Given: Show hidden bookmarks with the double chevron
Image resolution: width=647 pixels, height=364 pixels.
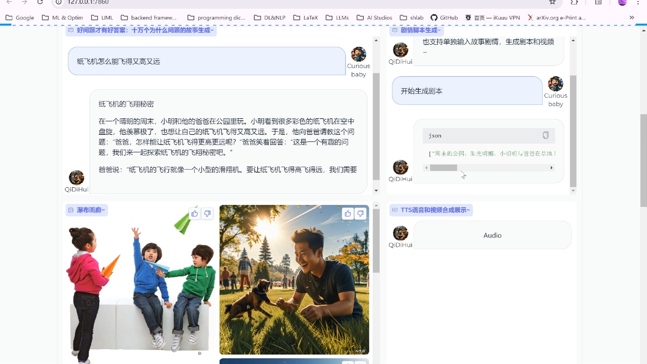Looking at the screenshot, I should [x=632, y=18].
